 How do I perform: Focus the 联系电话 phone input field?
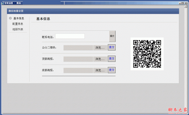click(70, 36)
